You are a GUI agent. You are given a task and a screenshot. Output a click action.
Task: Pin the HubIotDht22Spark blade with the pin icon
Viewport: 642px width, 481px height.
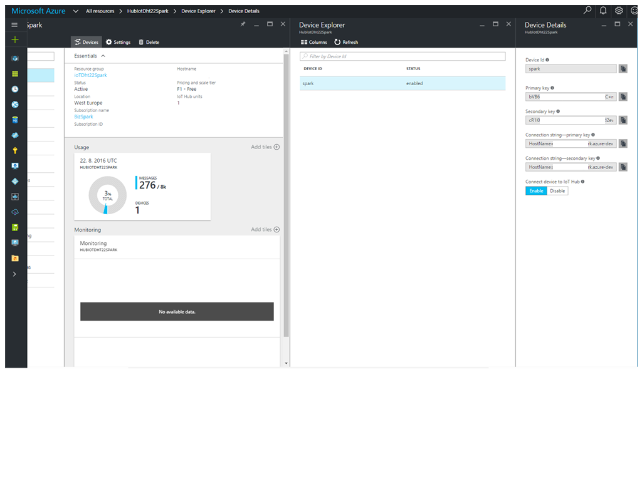[243, 24]
